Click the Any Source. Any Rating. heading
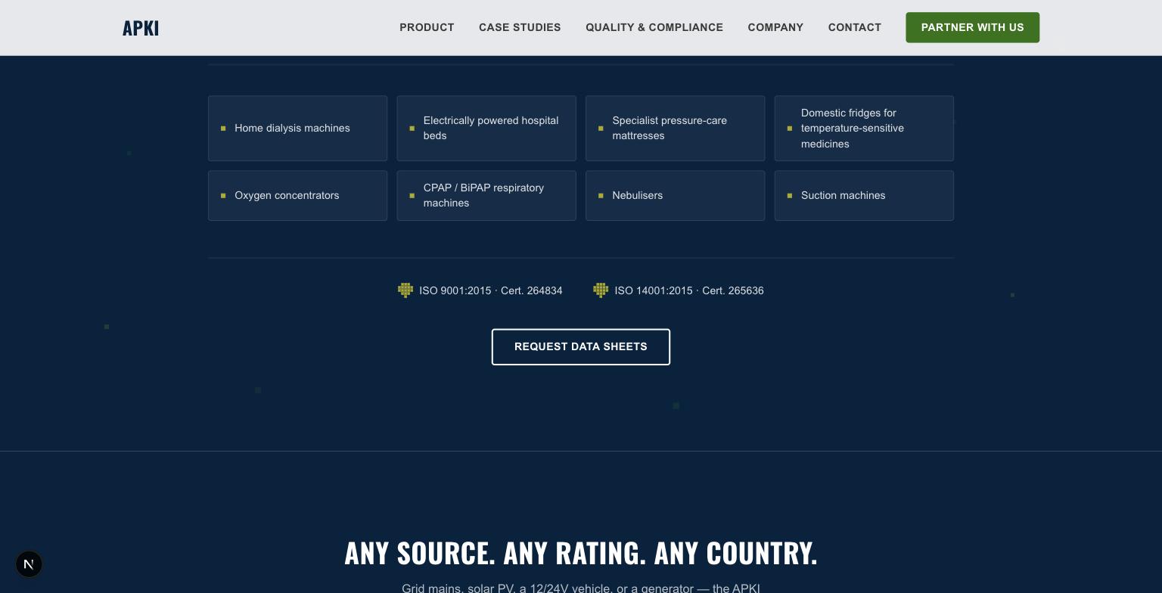This screenshot has width=1162, height=593. pos(581,553)
